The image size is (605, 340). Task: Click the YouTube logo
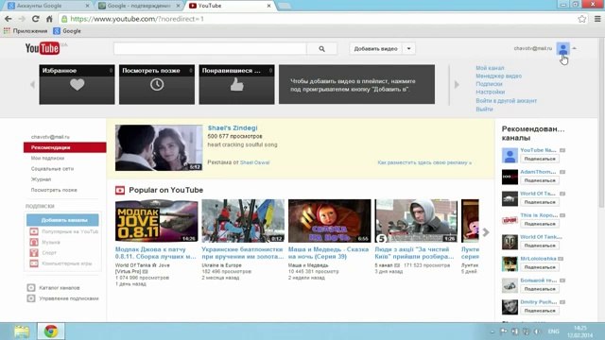(43, 48)
